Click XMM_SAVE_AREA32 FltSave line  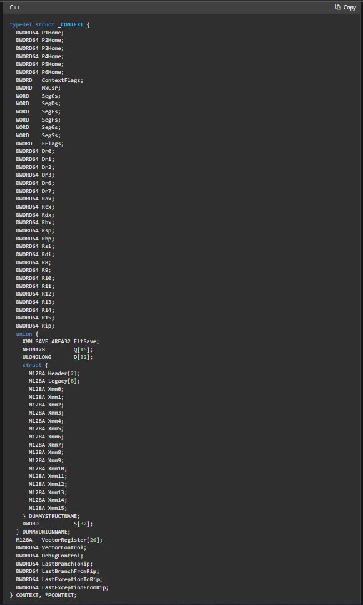coord(61,341)
